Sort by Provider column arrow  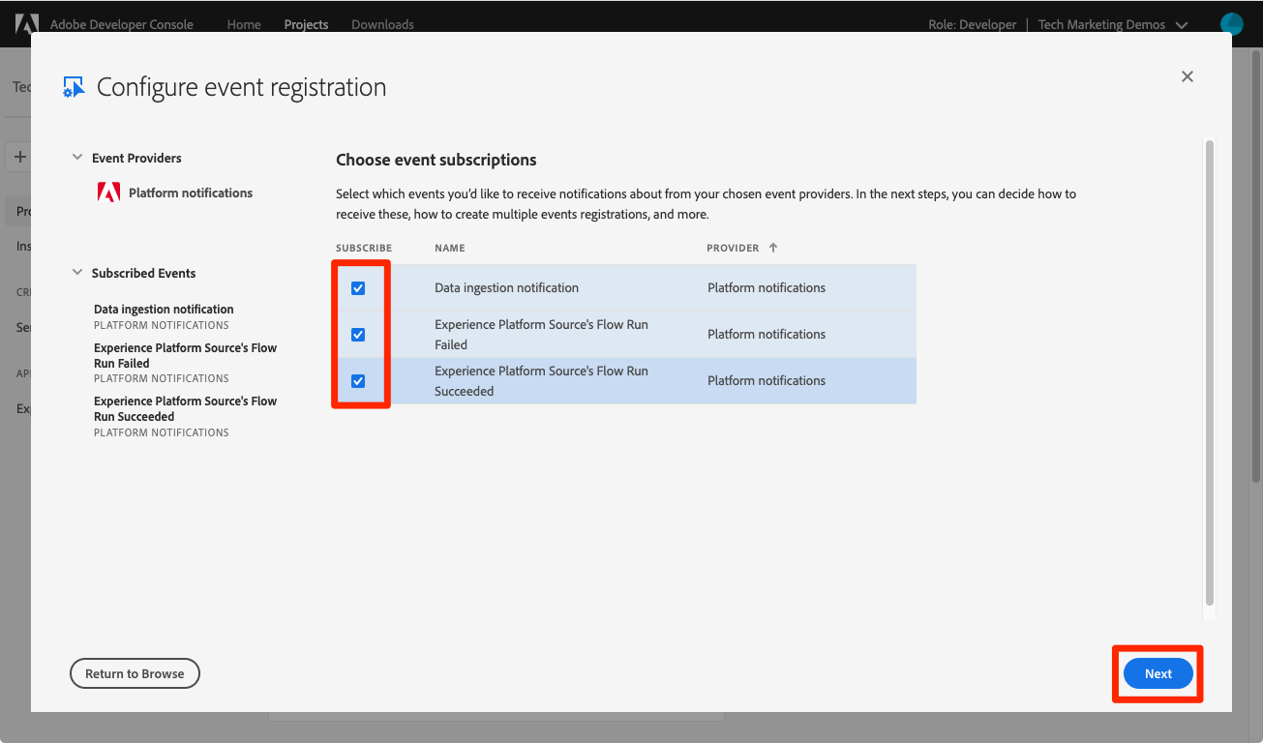(773, 248)
